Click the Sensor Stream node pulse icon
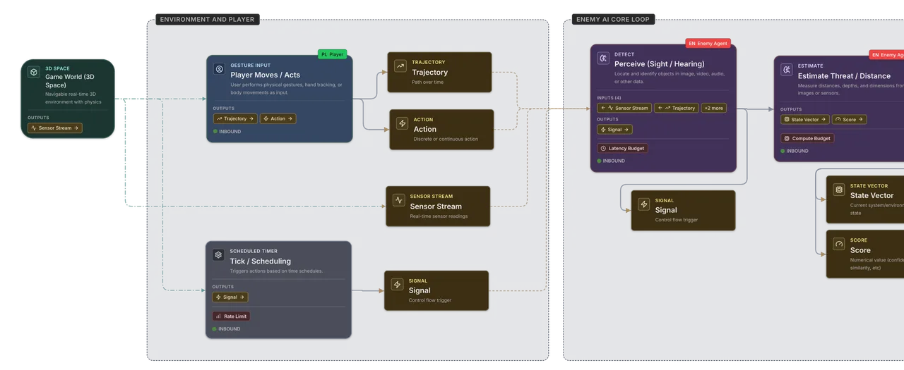Screen dimensions: 904x370 click(399, 200)
